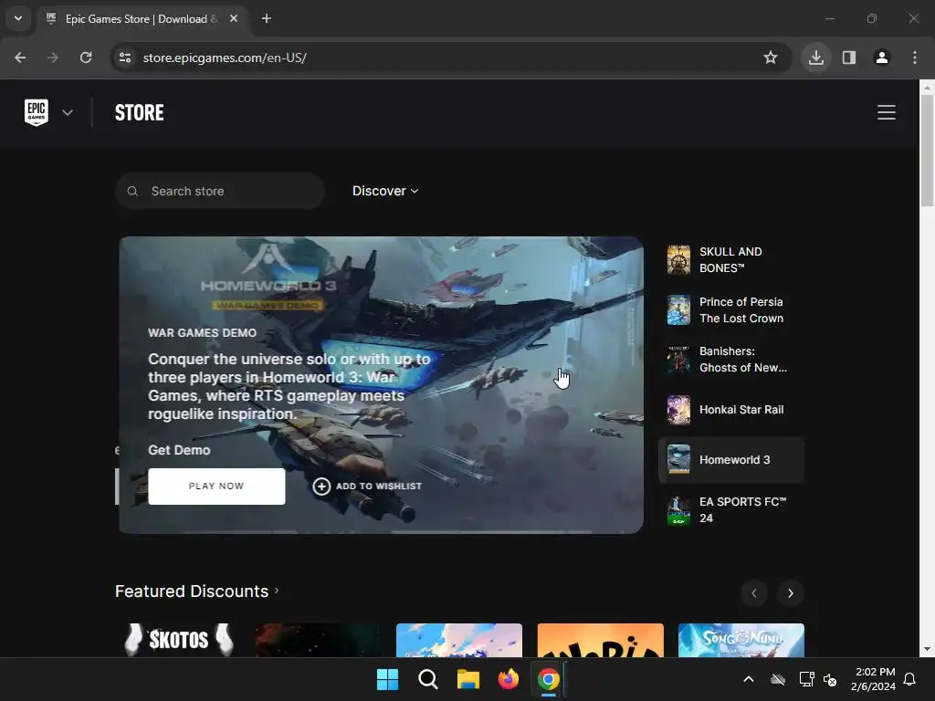Click the magnifier icon in the search store box
The width and height of the screenshot is (935, 701).
132,191
